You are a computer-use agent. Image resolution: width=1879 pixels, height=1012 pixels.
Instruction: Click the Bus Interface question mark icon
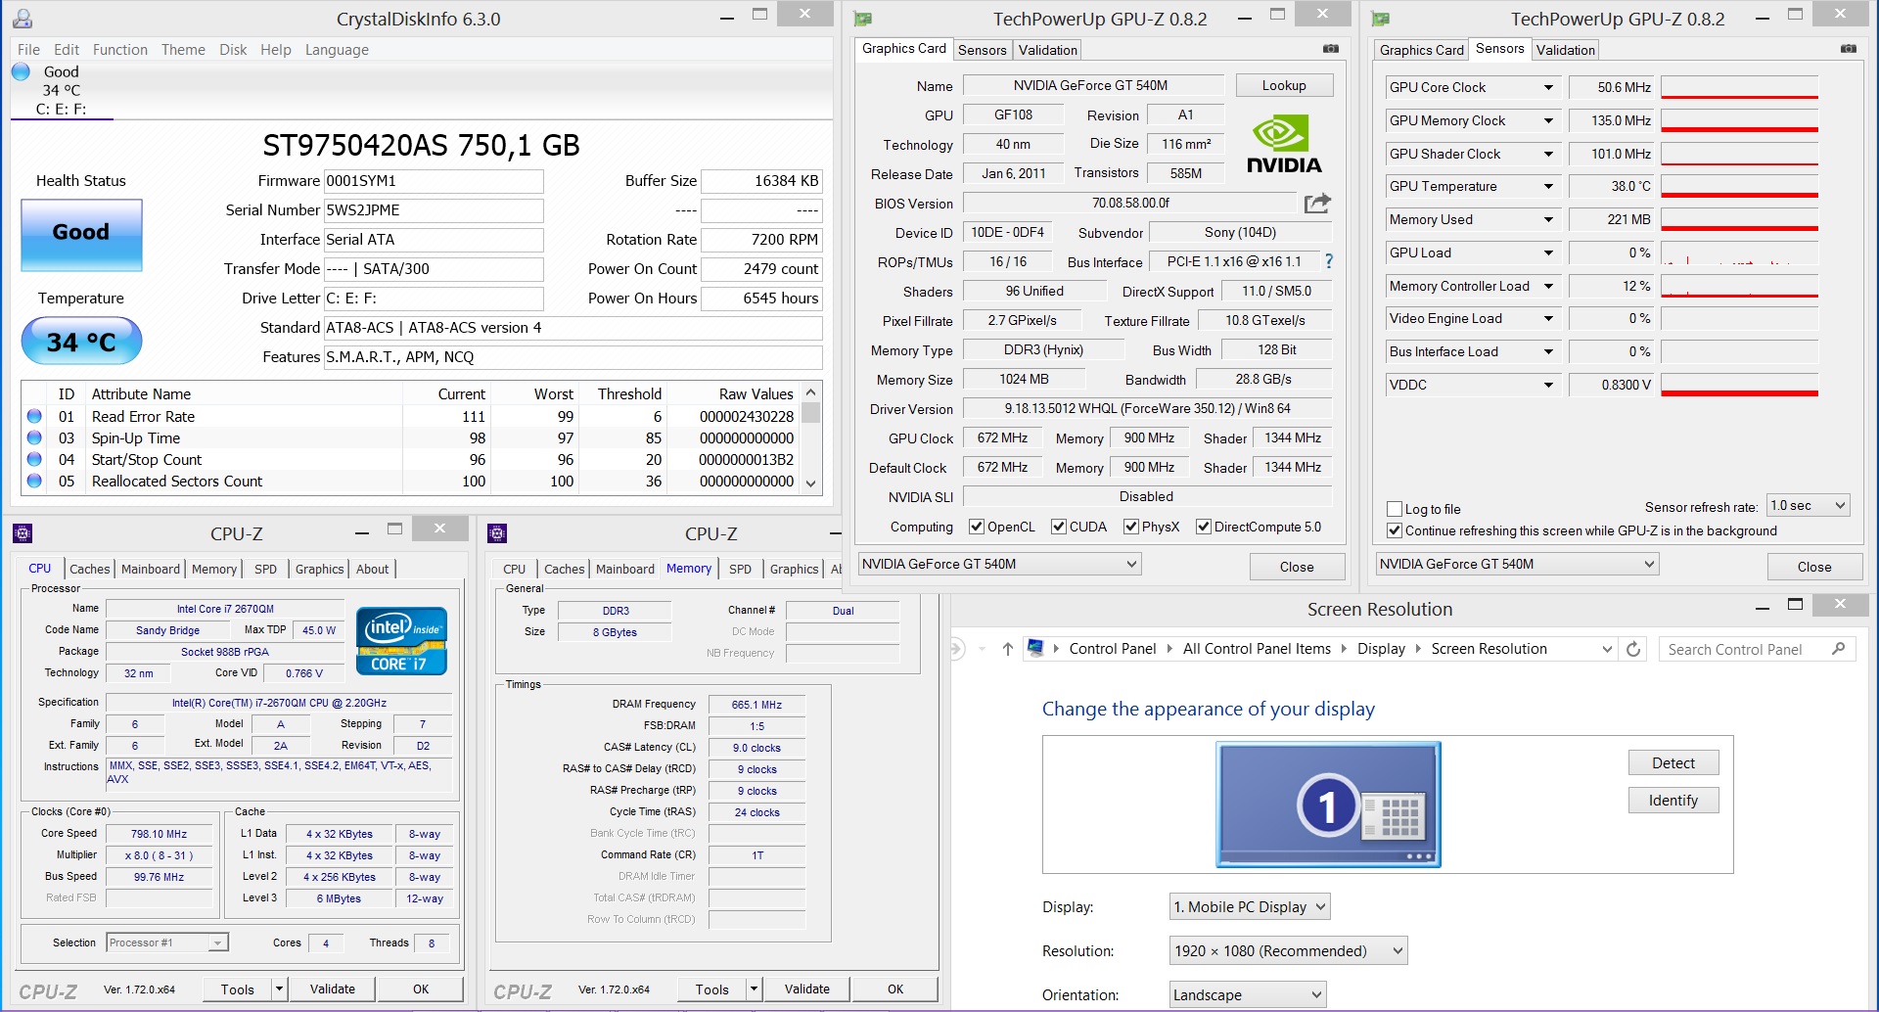tap(1328, 261)
